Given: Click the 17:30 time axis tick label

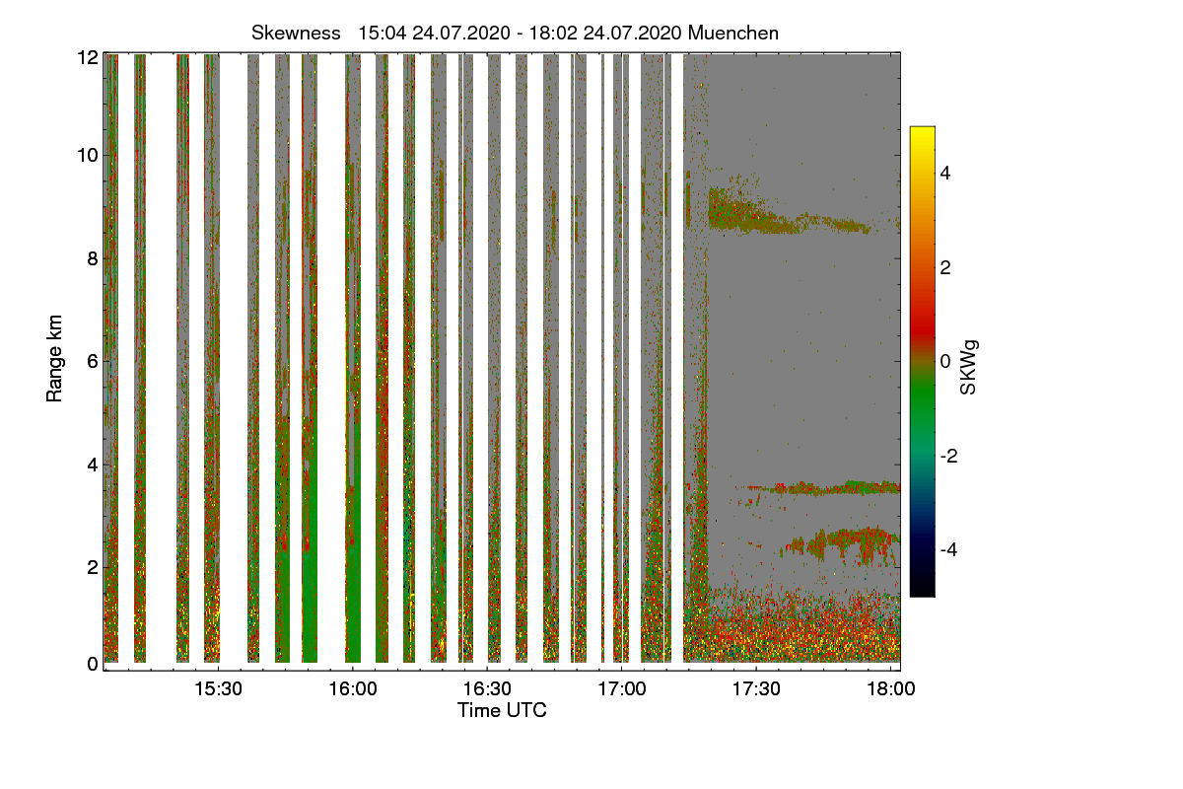Looking at the screenshot, I should (x=755, y=689).
